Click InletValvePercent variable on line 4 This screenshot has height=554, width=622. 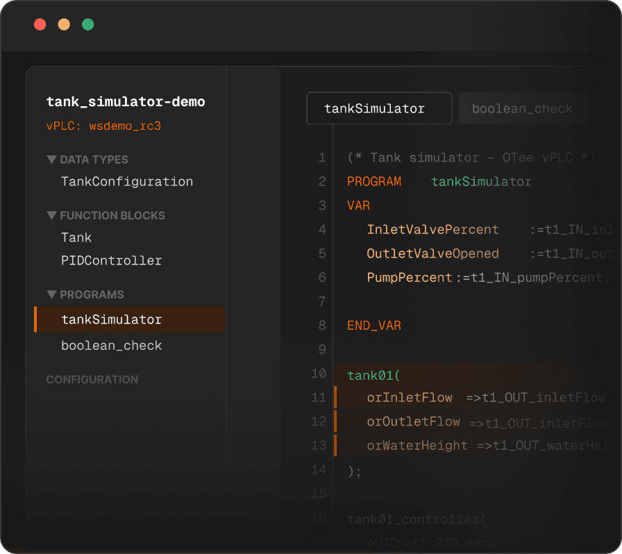click(432, 230)
